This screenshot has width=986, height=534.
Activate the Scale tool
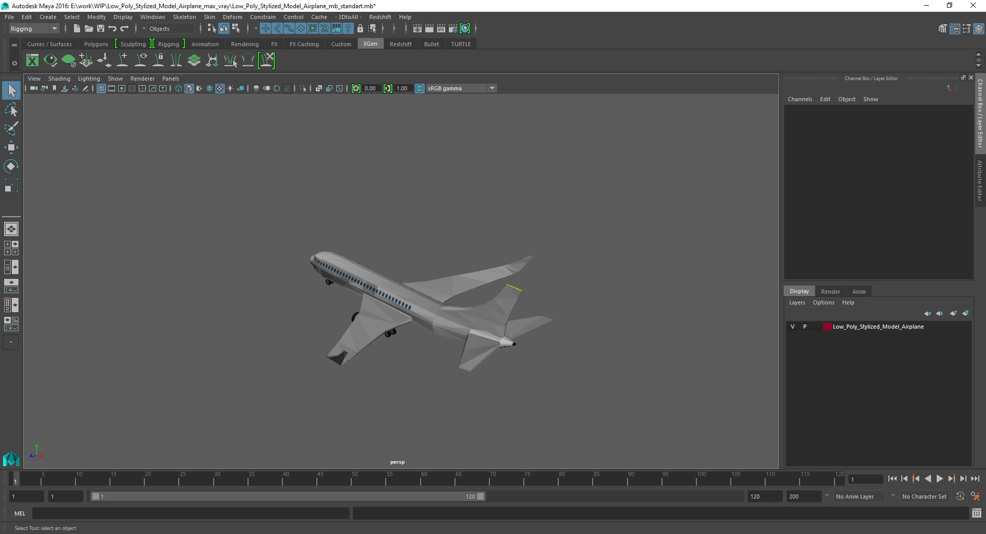(x=11, y=185)
